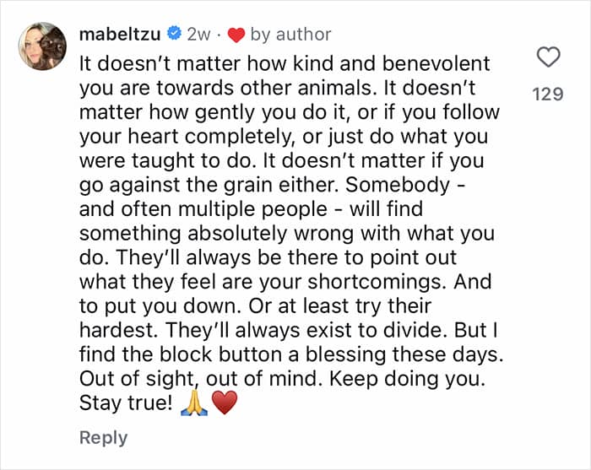Image resolution: width=591 pixels, height=470 pixels.
Task: Click the phrase 'multiple people' in the comment
Action: pos(252,209)
